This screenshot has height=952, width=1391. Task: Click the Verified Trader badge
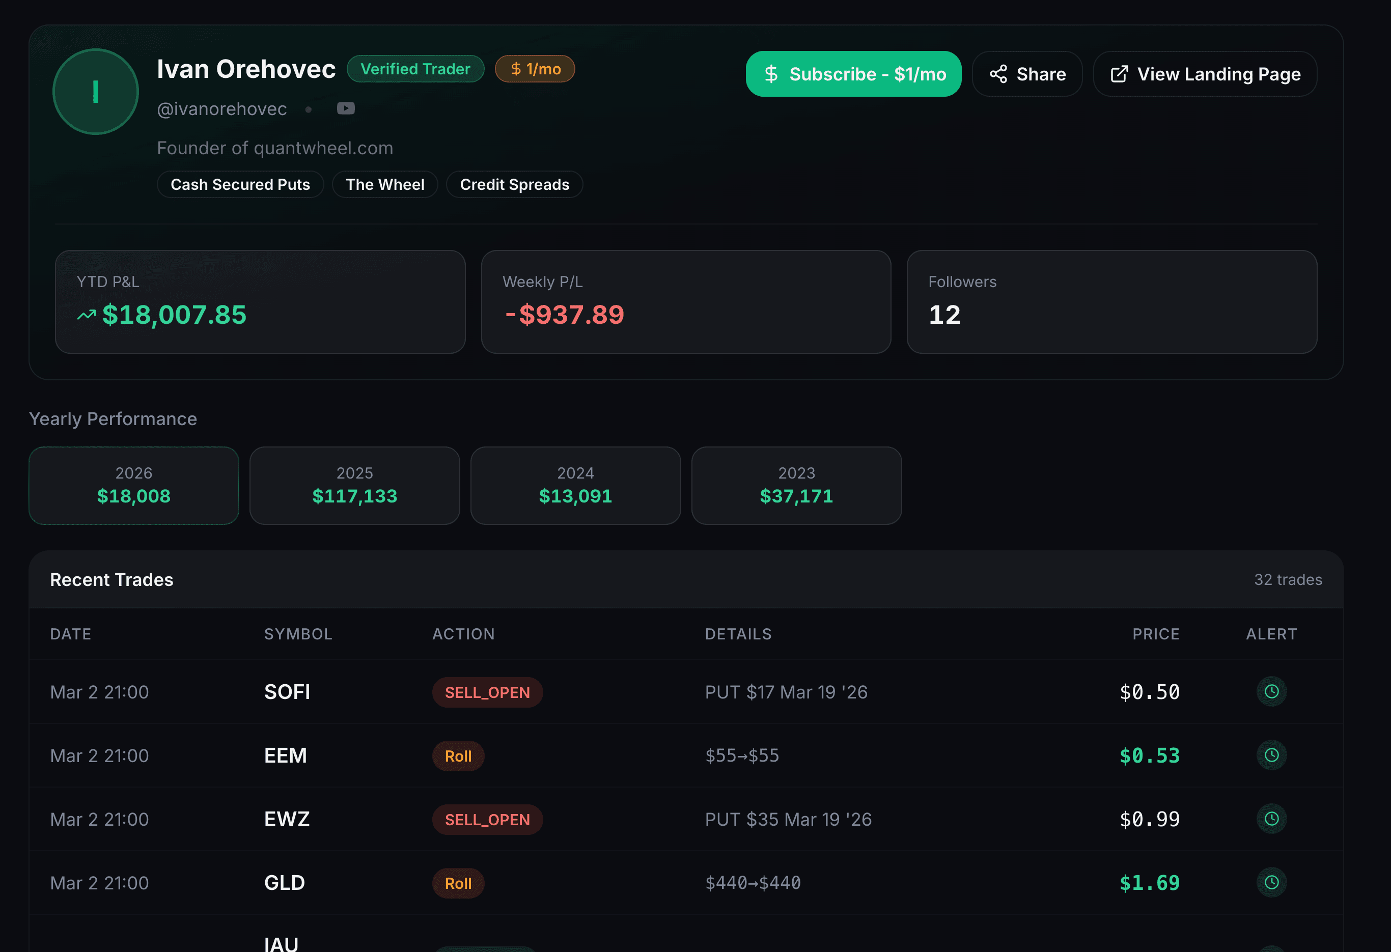415,69
